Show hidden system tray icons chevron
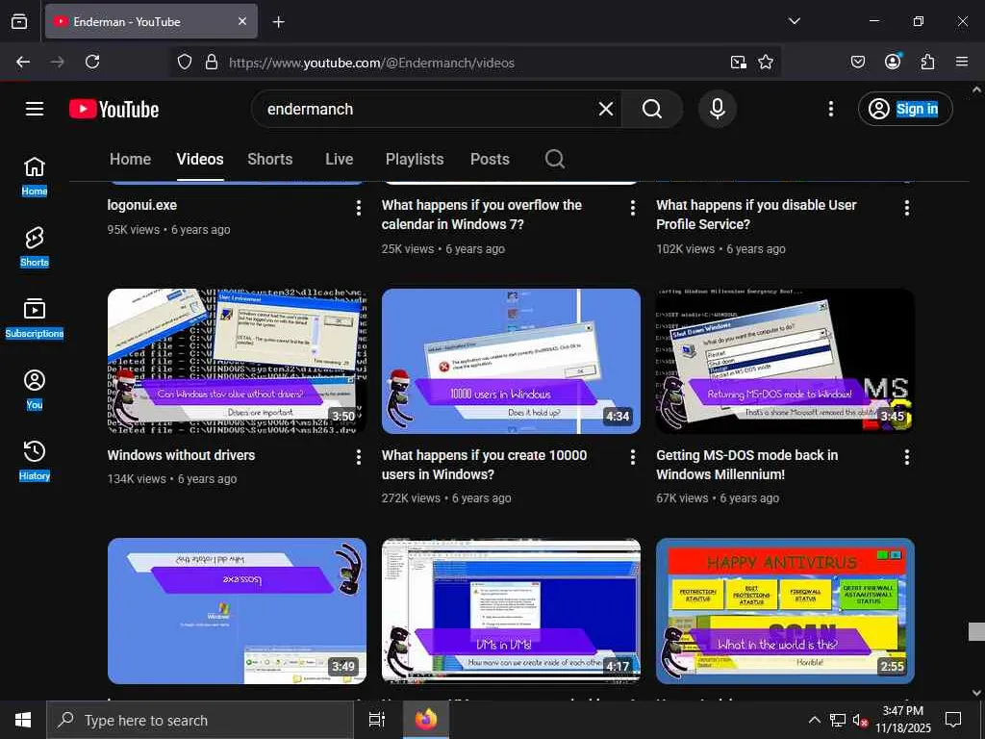Viewport: 985px width, 739px height. tap(814, 720)
